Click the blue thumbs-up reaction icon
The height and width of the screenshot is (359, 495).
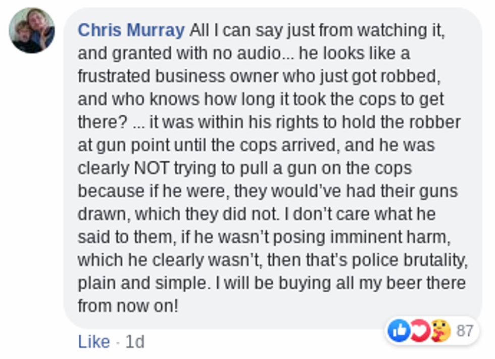point(399,331)
